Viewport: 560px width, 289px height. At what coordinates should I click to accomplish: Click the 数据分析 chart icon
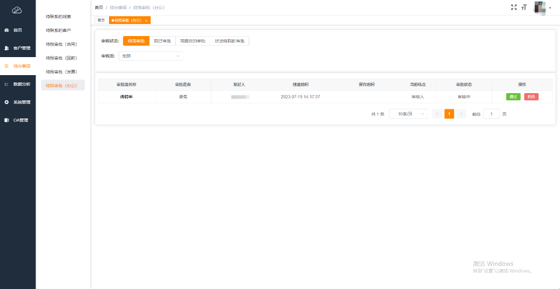pos(7,84)
